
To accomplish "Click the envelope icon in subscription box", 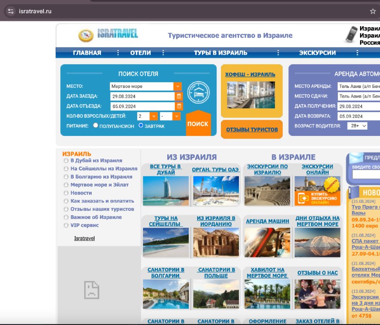I will [355, 157].
